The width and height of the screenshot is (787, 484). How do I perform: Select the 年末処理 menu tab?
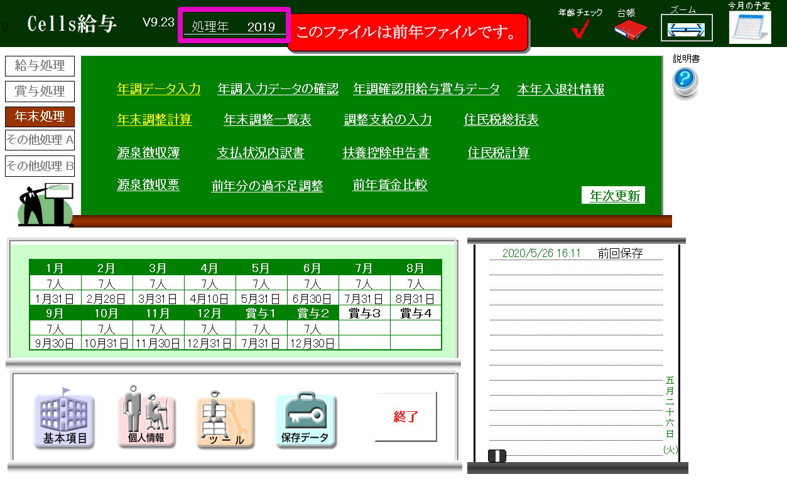[40, 116]
